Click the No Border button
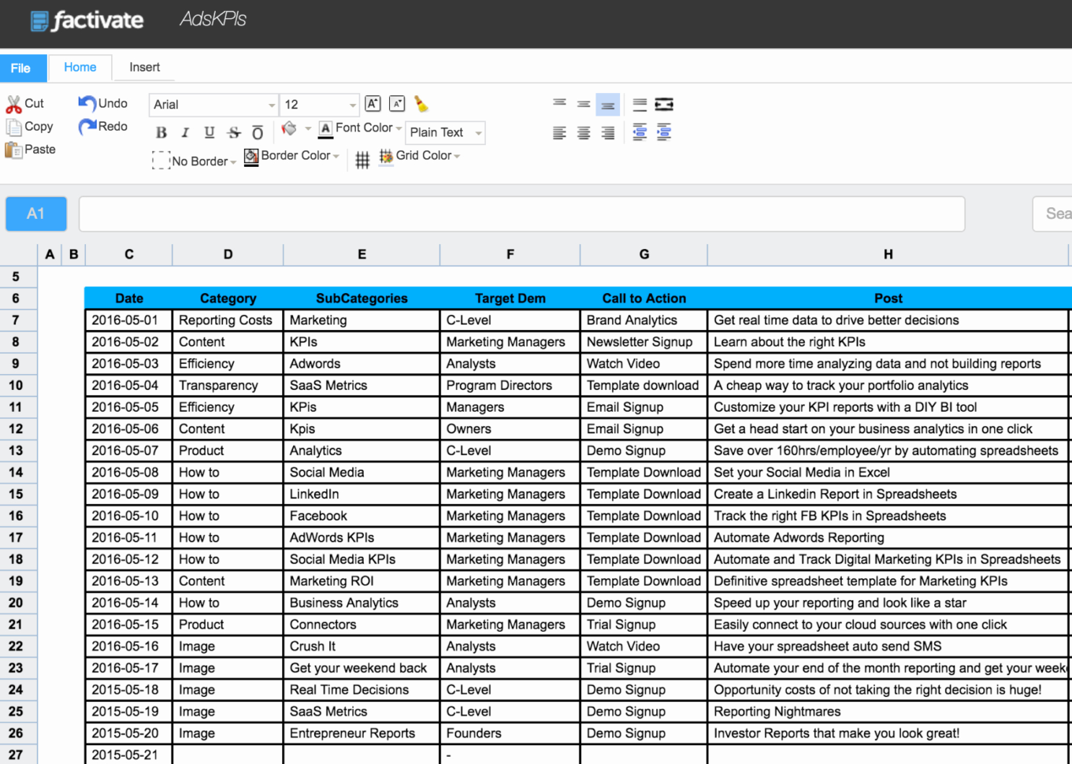The width and height of the screenshot is (1072, 764). tap(194, 161)
